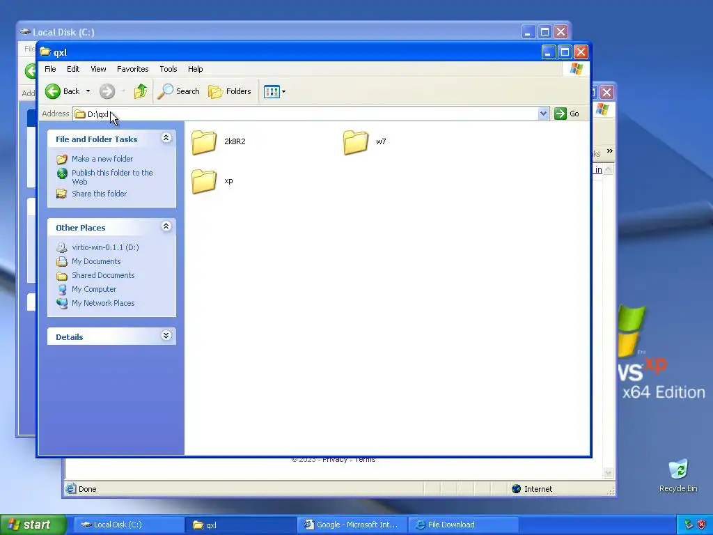Viewport: 713px width, 535px height.
Task: Open the Edit menu
Action: 73,69
